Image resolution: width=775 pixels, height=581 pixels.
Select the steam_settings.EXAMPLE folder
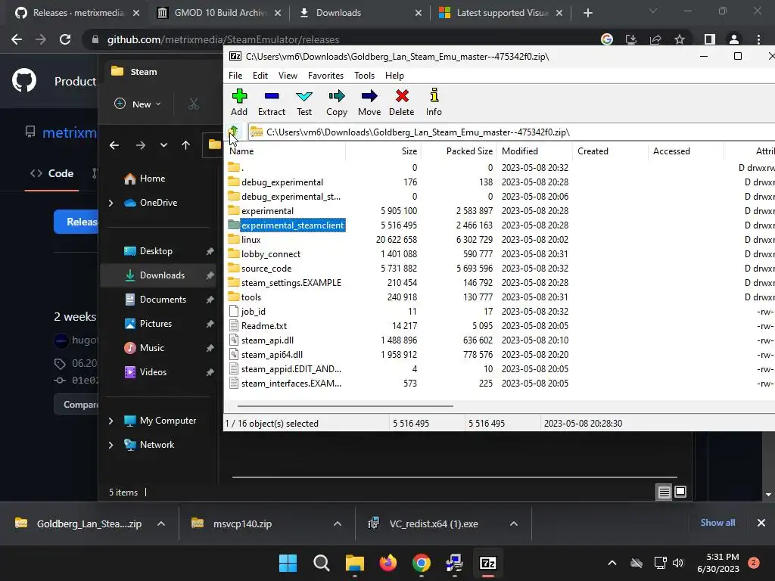tap(291, 283)
